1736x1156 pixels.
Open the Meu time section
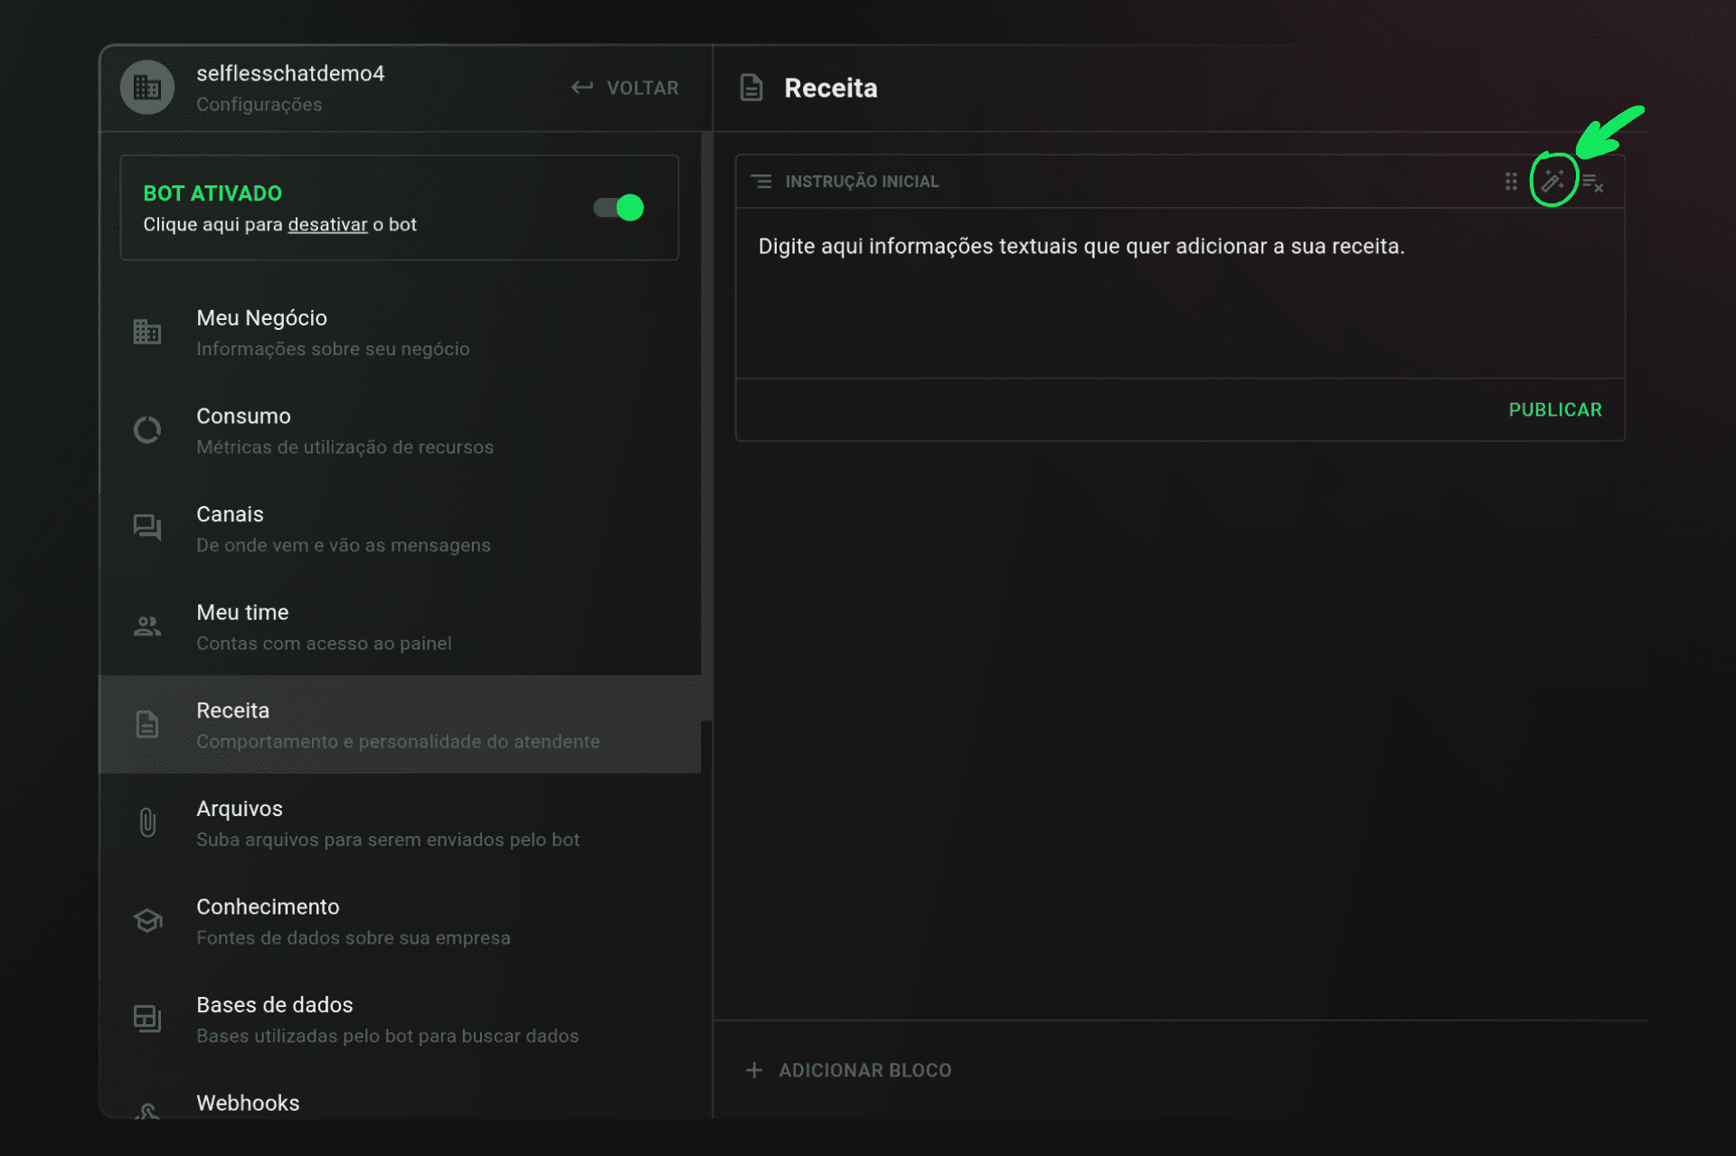[400, 627]
